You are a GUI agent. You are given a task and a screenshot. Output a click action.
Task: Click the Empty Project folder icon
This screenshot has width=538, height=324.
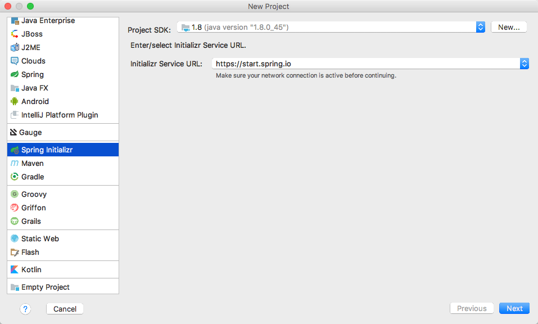click(15, 287)
